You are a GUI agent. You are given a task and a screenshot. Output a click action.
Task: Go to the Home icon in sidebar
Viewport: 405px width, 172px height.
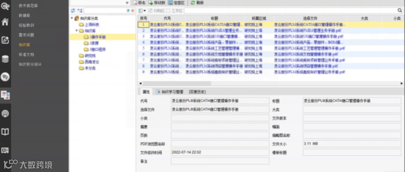(5, 22)
